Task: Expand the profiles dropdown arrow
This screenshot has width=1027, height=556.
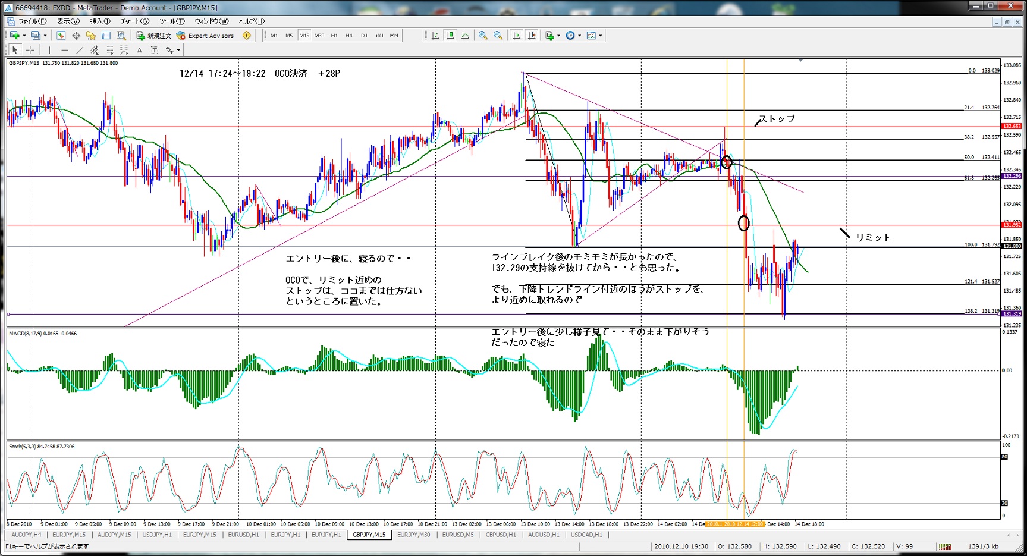Action: pos(45,36)
